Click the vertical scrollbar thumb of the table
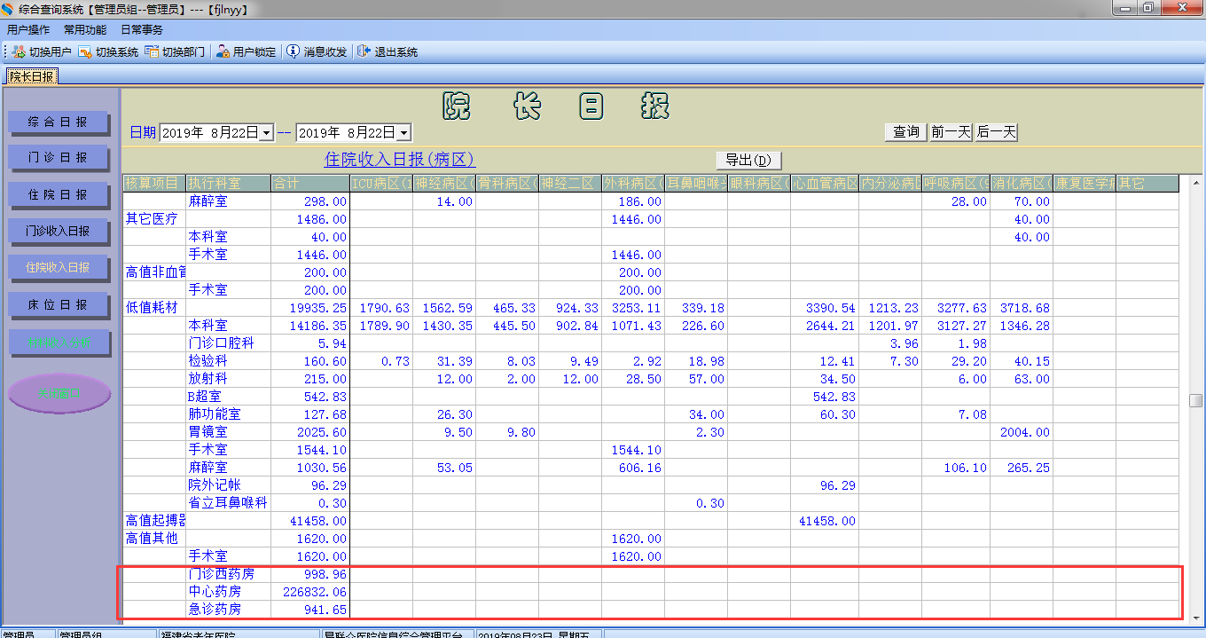The image size is (1206, 638). click(1195, 400)
